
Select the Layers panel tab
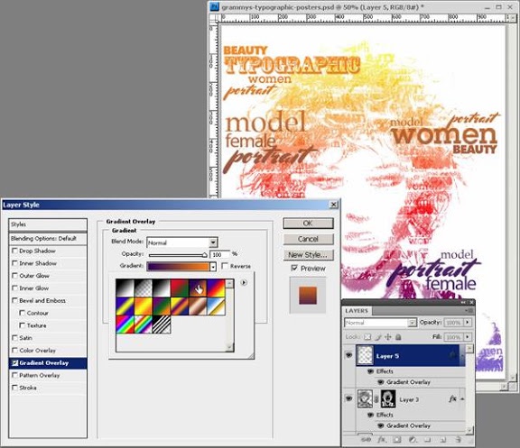(x=357, y=311)
